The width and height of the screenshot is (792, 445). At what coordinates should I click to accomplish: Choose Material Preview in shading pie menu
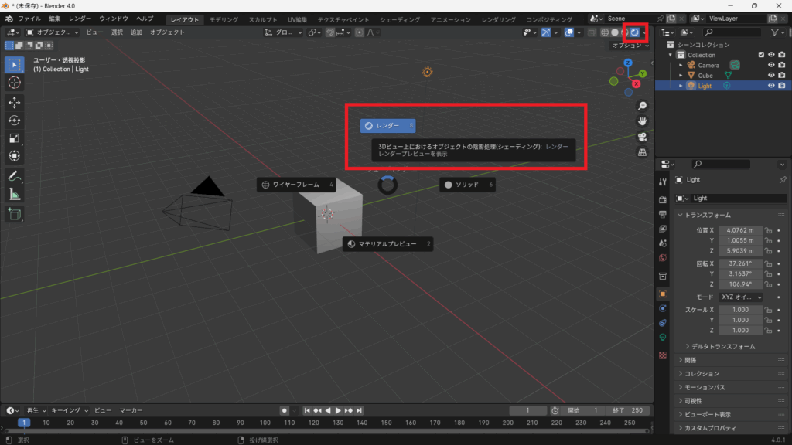pyautogui.click(x=387, y=244)
